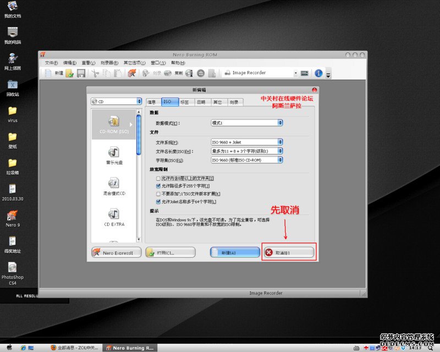Click the Nero Express button in dialog
The width and height of the screenshot is (440, 352).
pyautogui.click(x=117, y=252)
